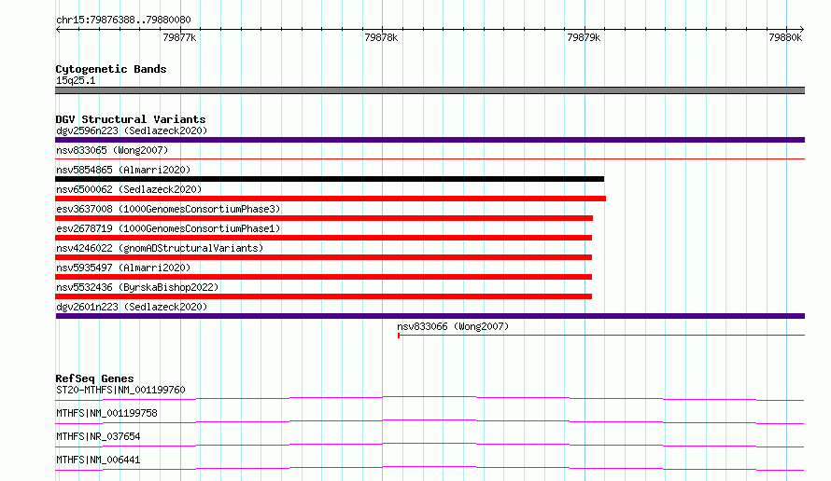This screenshot has width=831, height=481.
Task: Select the red esv2678719 variant bar
Action: pyautogui.click(x=323, y=238)
